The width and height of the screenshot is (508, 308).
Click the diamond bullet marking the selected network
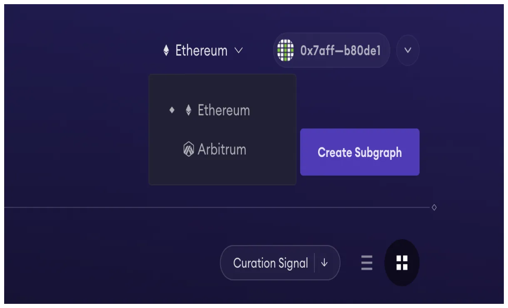pos(172,110)
